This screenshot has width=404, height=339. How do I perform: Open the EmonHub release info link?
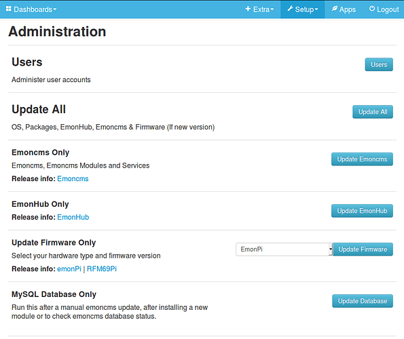[x=73, y=218]
